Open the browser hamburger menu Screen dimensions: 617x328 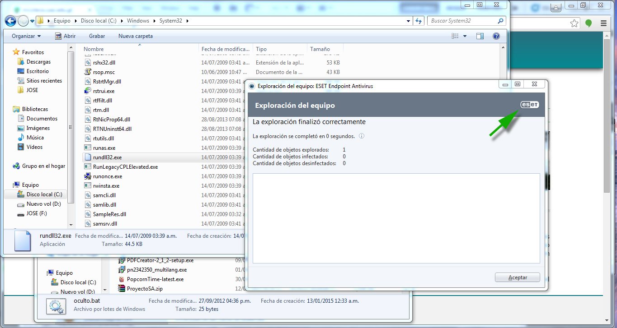tap(603, 23)
